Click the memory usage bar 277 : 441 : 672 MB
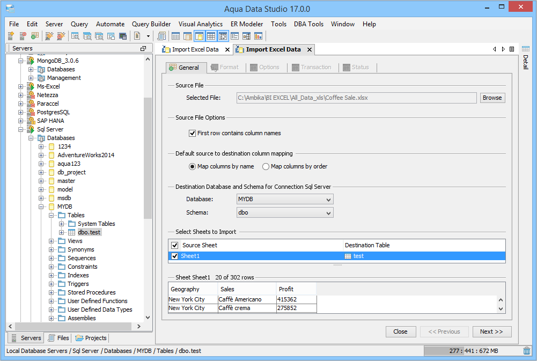The image size is (537, 361). (472, 351)
